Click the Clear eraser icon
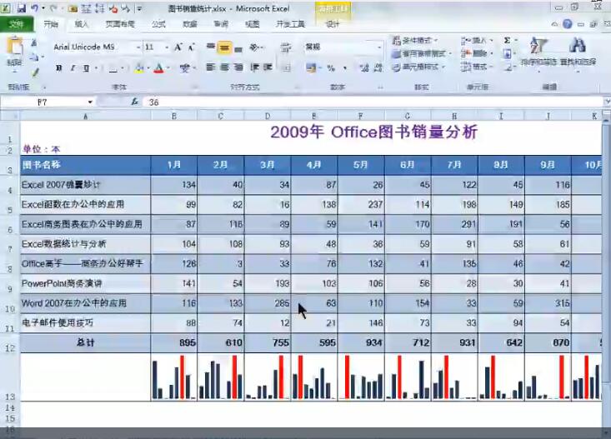This screenshot has width=611, height=439. (x=508, y=67)
